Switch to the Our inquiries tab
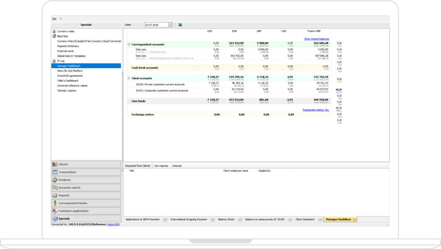Image resolution: width=441 pixels, height=249 pixels. tap(161, 166)
